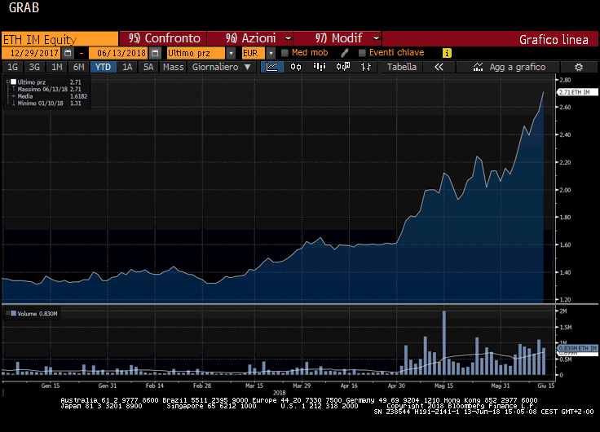Toggle the Ultimo prz legend square
Image resolution: width=600 pixels, height=432 pixels.
click(x=13, y=82)
